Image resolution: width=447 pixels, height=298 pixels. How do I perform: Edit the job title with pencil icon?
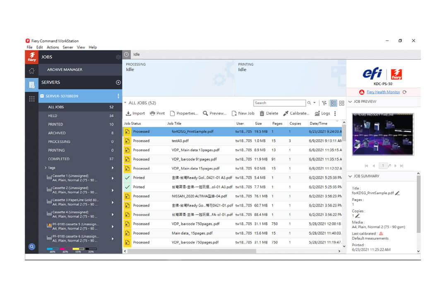click(397, 193)
